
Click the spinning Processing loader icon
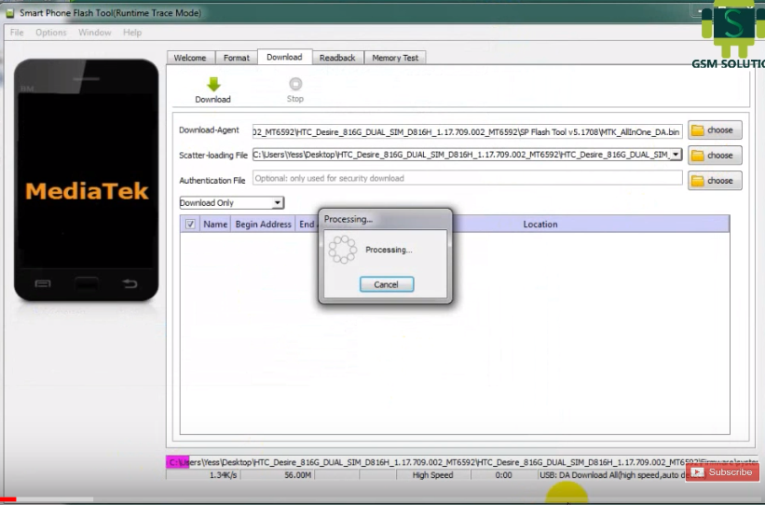pos(343,250)
